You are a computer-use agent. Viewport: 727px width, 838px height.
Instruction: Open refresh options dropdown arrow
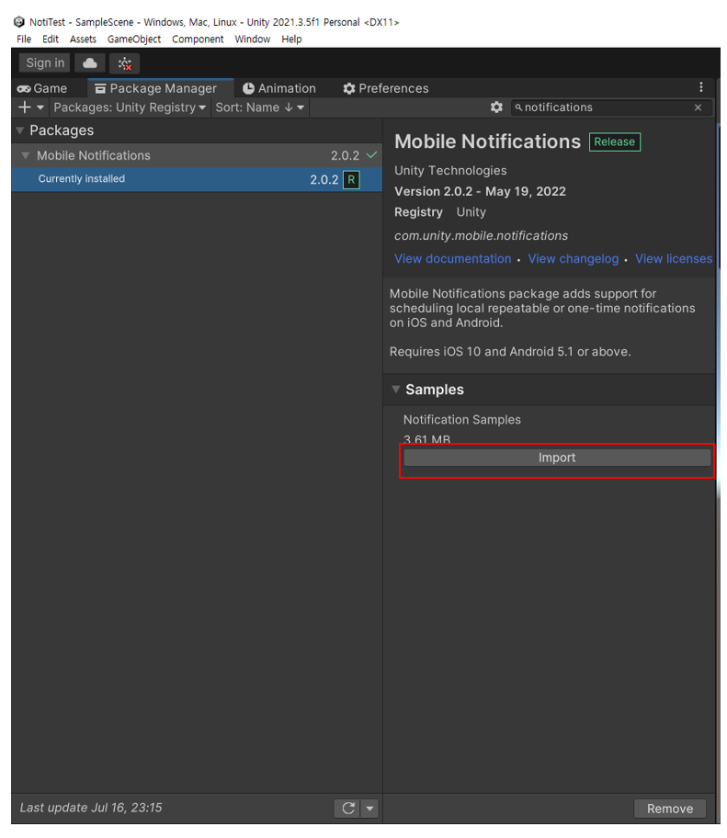[x=369, y=808]
